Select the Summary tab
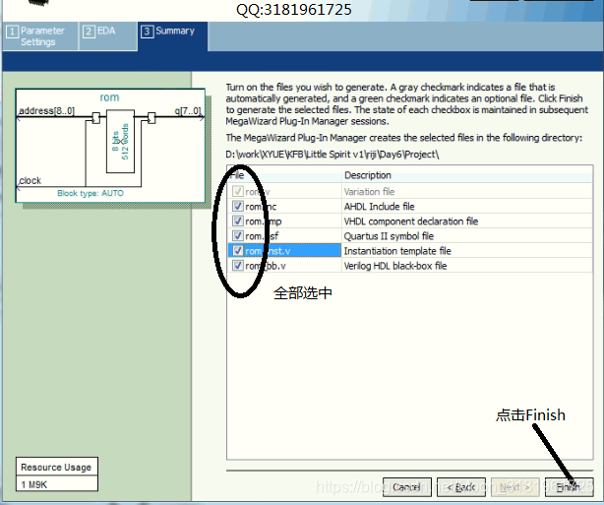Screen dimensions: 604x505 pyautogui.click(x=172, y=36)
